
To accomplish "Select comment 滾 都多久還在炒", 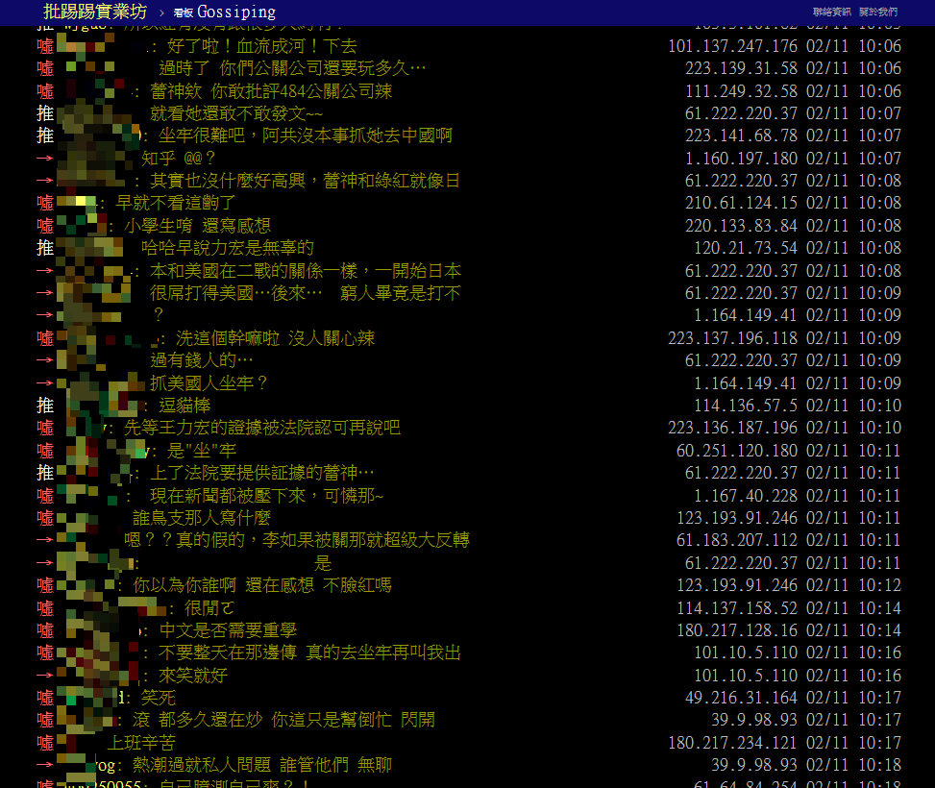I will tap(197, 720).
